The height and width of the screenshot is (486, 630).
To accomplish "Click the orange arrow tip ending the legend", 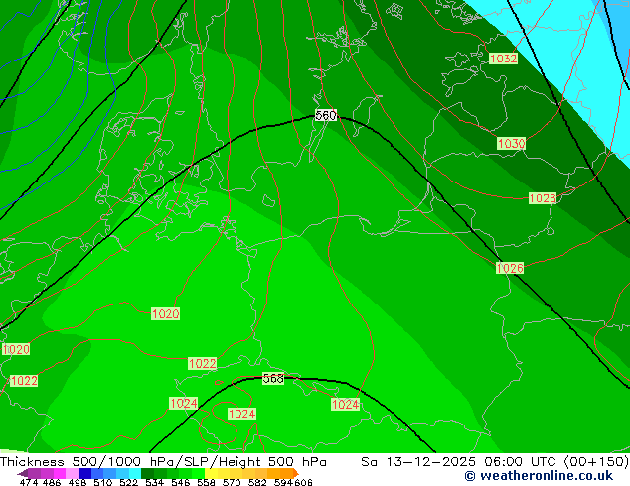I will click(296, 473).
